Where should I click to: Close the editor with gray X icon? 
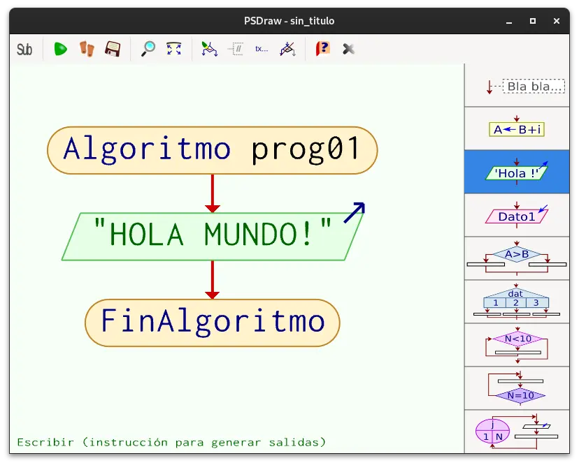[348, 49]
